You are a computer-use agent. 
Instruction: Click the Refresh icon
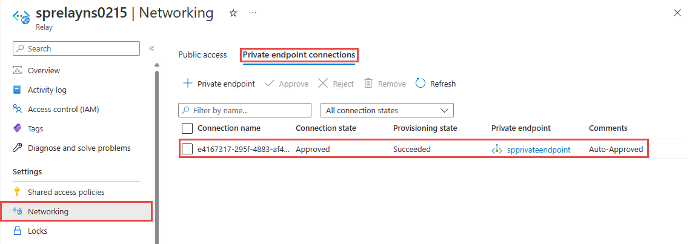(x=420, y=84)
